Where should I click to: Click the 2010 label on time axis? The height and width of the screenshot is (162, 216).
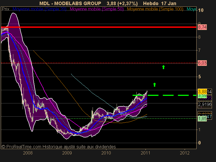(x=106, y=153)
